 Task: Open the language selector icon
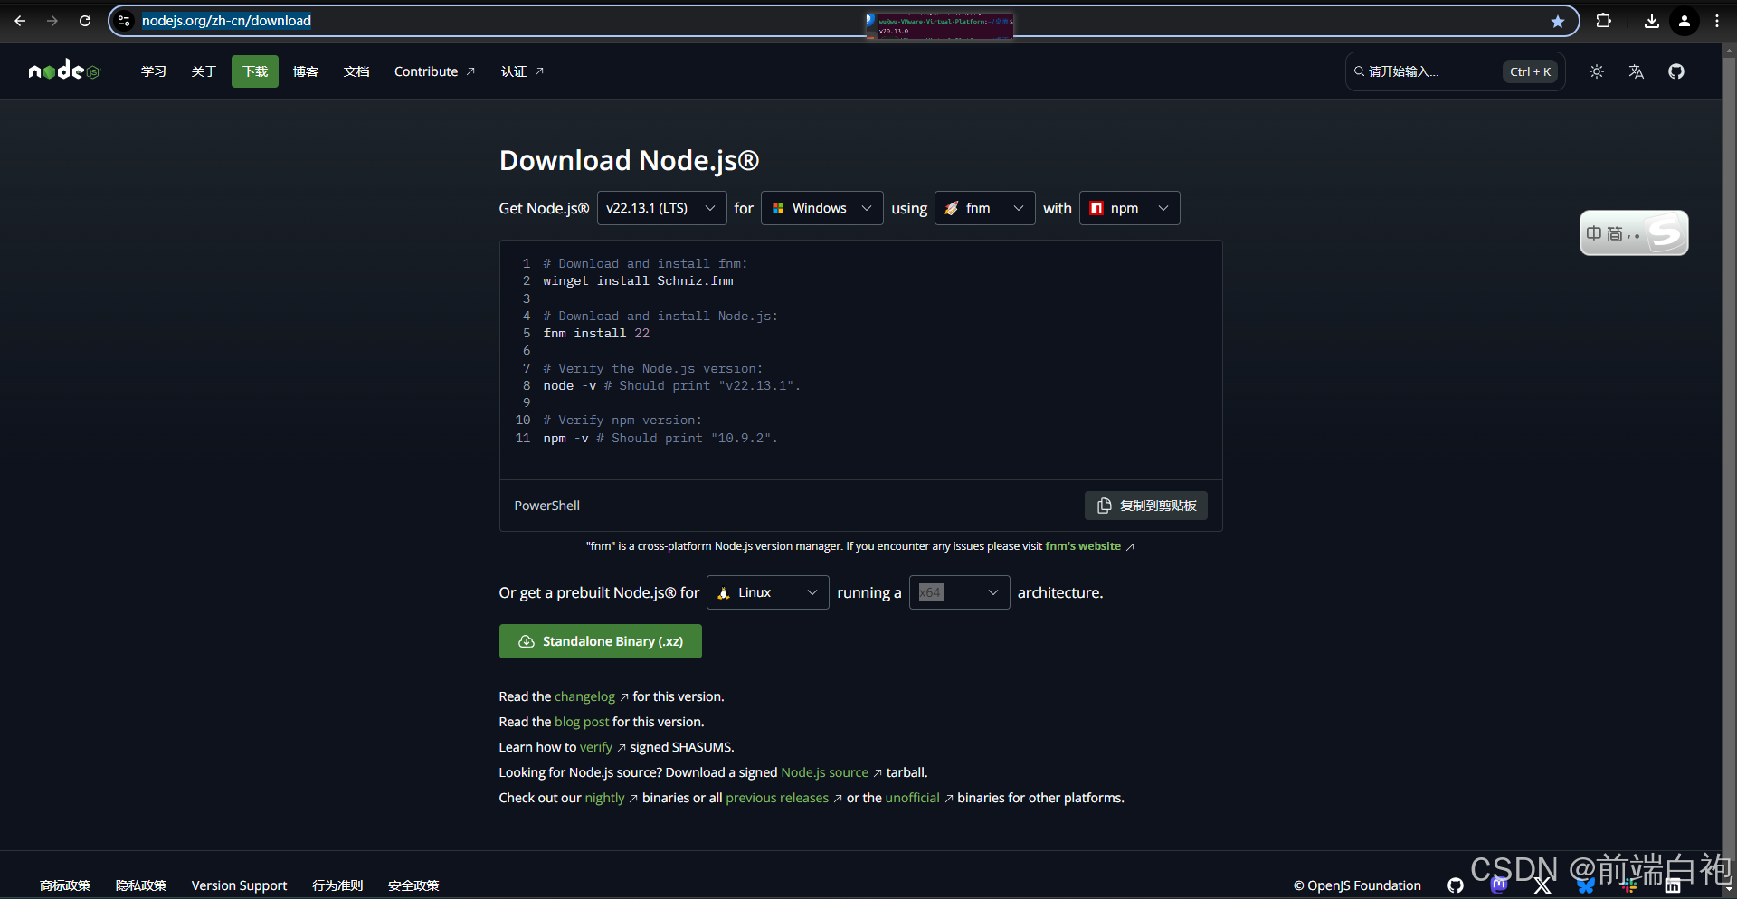[1637, 71]
